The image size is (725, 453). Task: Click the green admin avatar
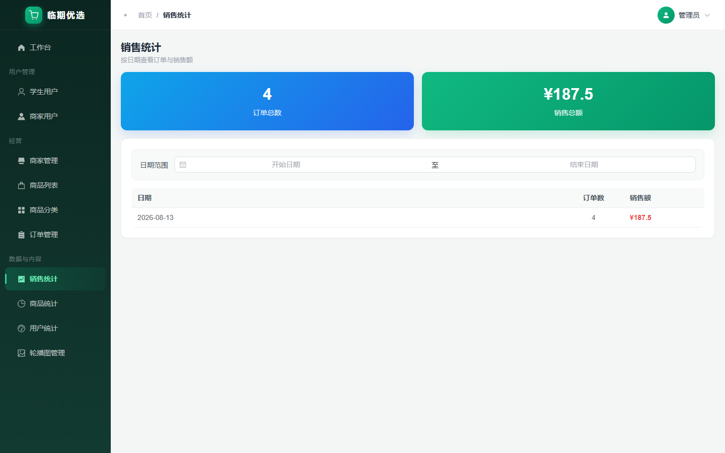pos(666,15)
